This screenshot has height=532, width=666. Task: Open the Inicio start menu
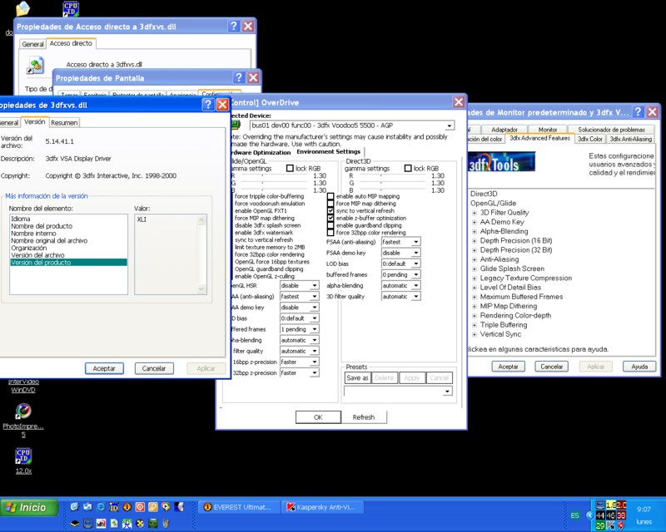click(29, 507)
